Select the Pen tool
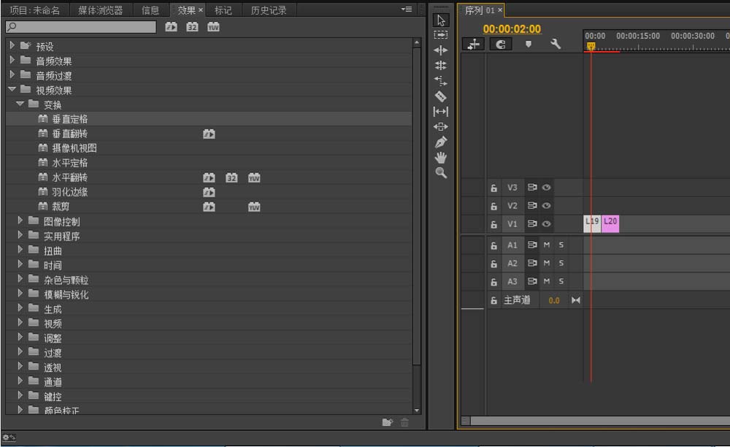730x447 pixels. tap(440, 142)
